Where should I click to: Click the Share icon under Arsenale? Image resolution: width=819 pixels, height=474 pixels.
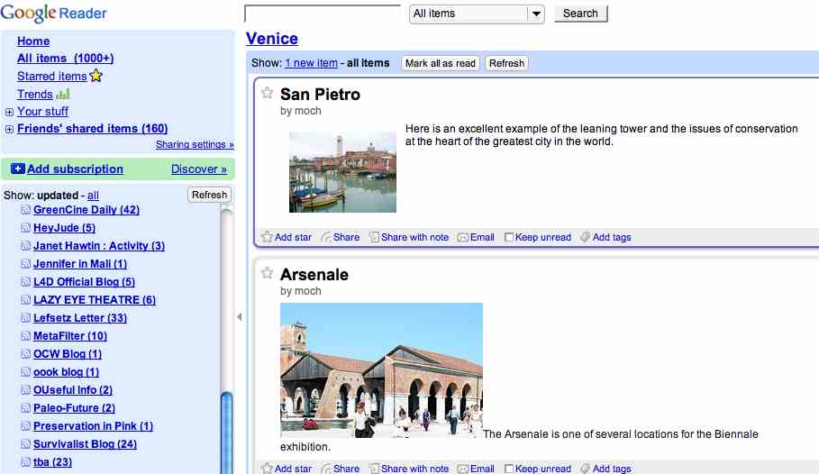326,469
